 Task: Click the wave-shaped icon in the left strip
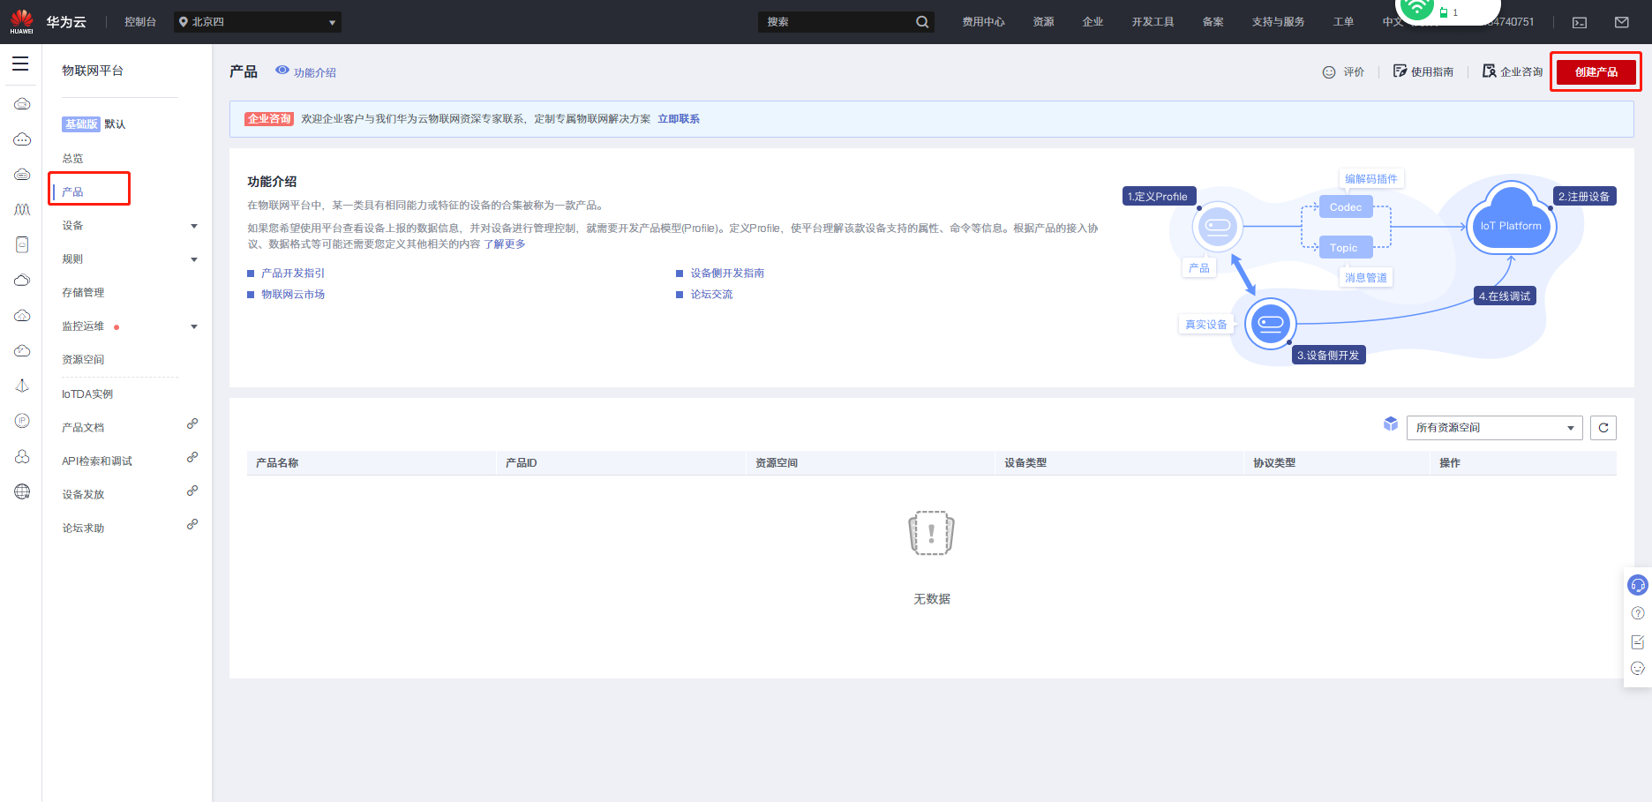(x=22, y=209)
